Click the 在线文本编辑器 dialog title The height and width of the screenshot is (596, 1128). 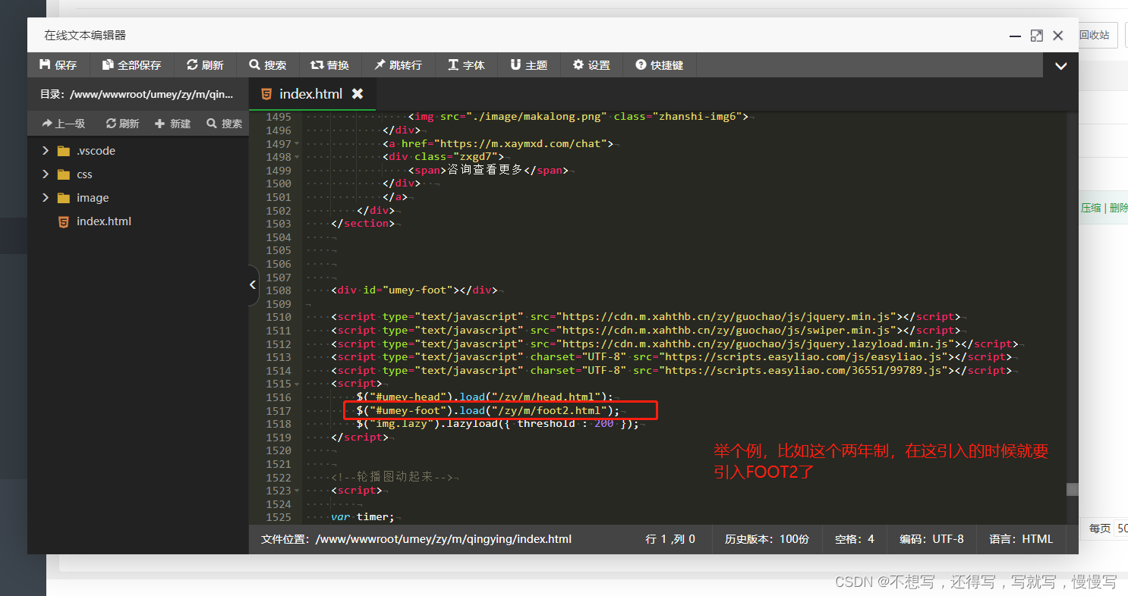[x=85, y=35]
